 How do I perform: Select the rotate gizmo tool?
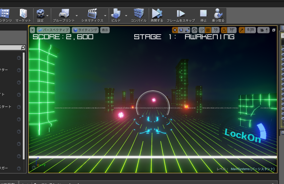pos(181,30)
